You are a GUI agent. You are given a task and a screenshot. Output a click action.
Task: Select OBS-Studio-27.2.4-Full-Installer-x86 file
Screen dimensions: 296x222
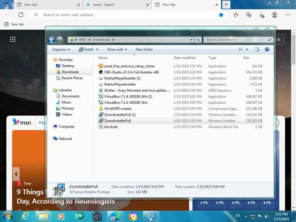point(180,72)
